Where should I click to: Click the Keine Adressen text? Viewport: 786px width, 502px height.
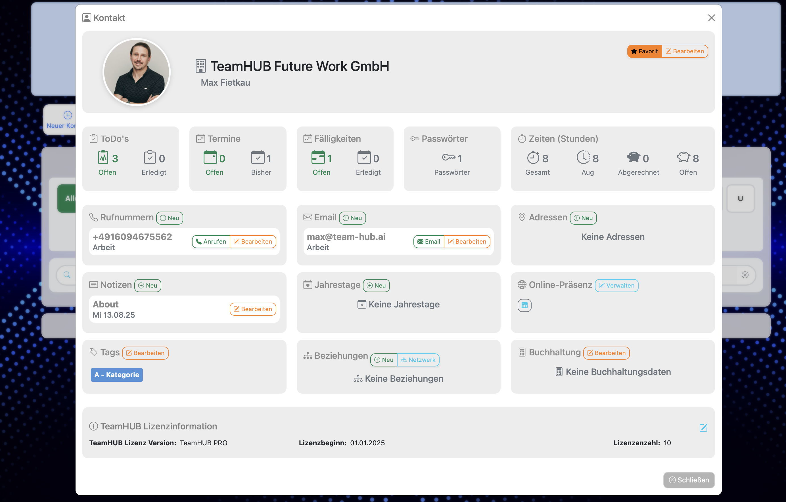[613, 237]
